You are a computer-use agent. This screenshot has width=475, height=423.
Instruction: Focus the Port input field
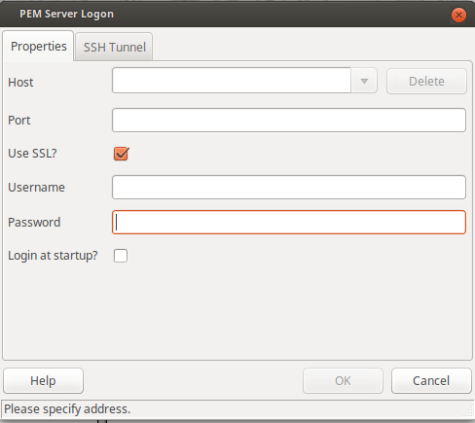click(x=289, y=121)
